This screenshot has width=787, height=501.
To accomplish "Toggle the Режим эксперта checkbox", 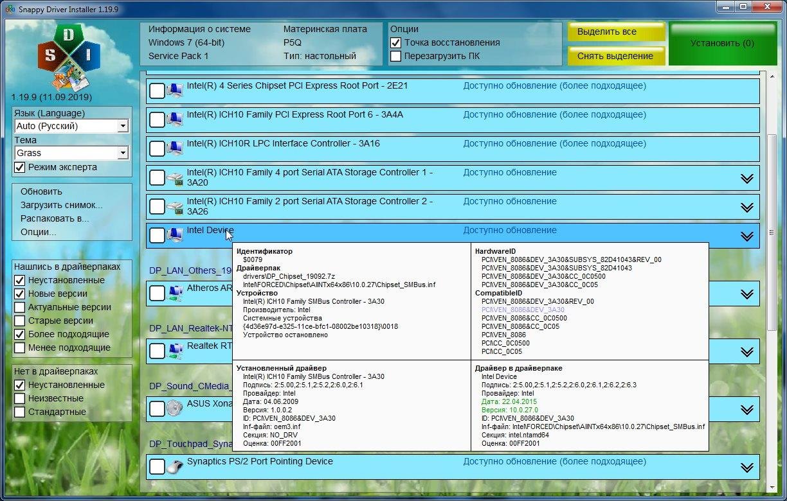I will [x=20, y=167].
